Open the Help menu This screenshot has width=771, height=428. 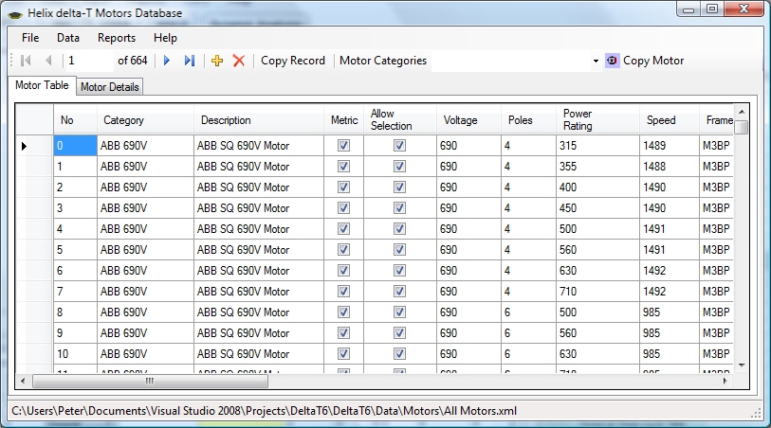(x=165, y=38)
